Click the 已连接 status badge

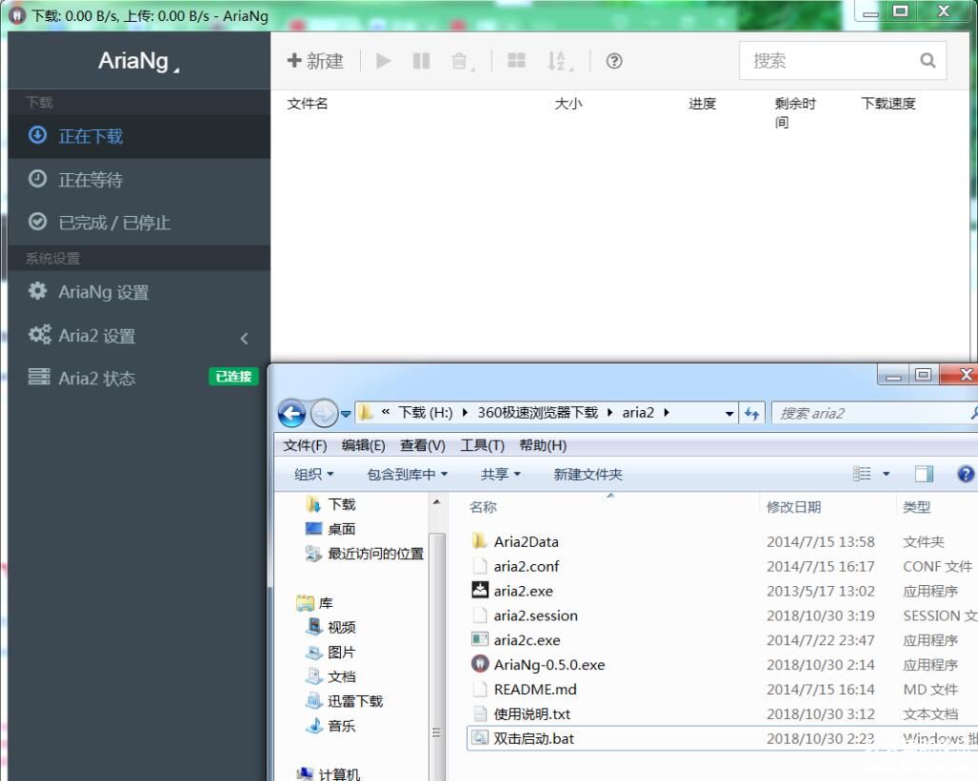click(233, 377)
